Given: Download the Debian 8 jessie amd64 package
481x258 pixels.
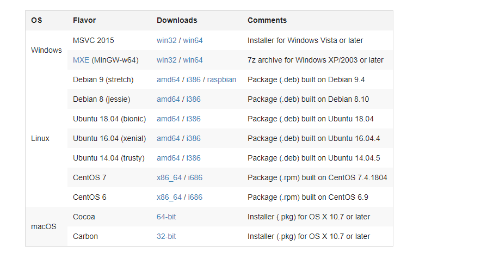Looking at the screenshot, I should [x=168, y=99].
